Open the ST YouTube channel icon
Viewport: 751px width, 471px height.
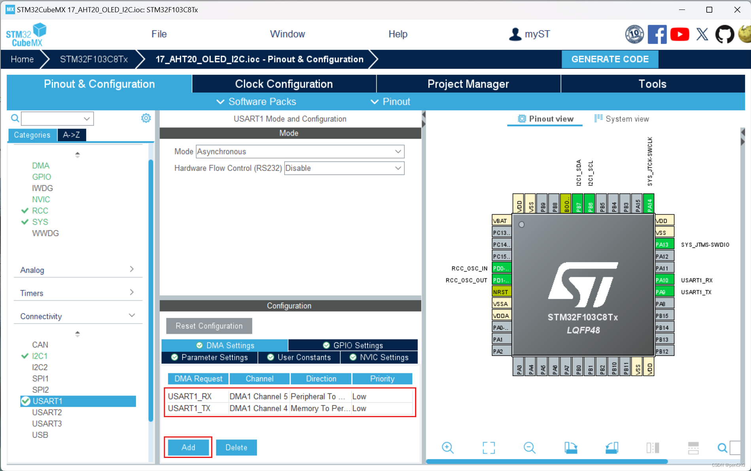[679, 34]
